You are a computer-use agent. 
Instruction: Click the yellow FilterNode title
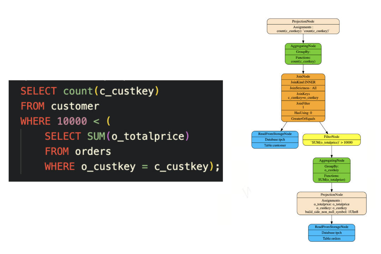tap(331, 137)
